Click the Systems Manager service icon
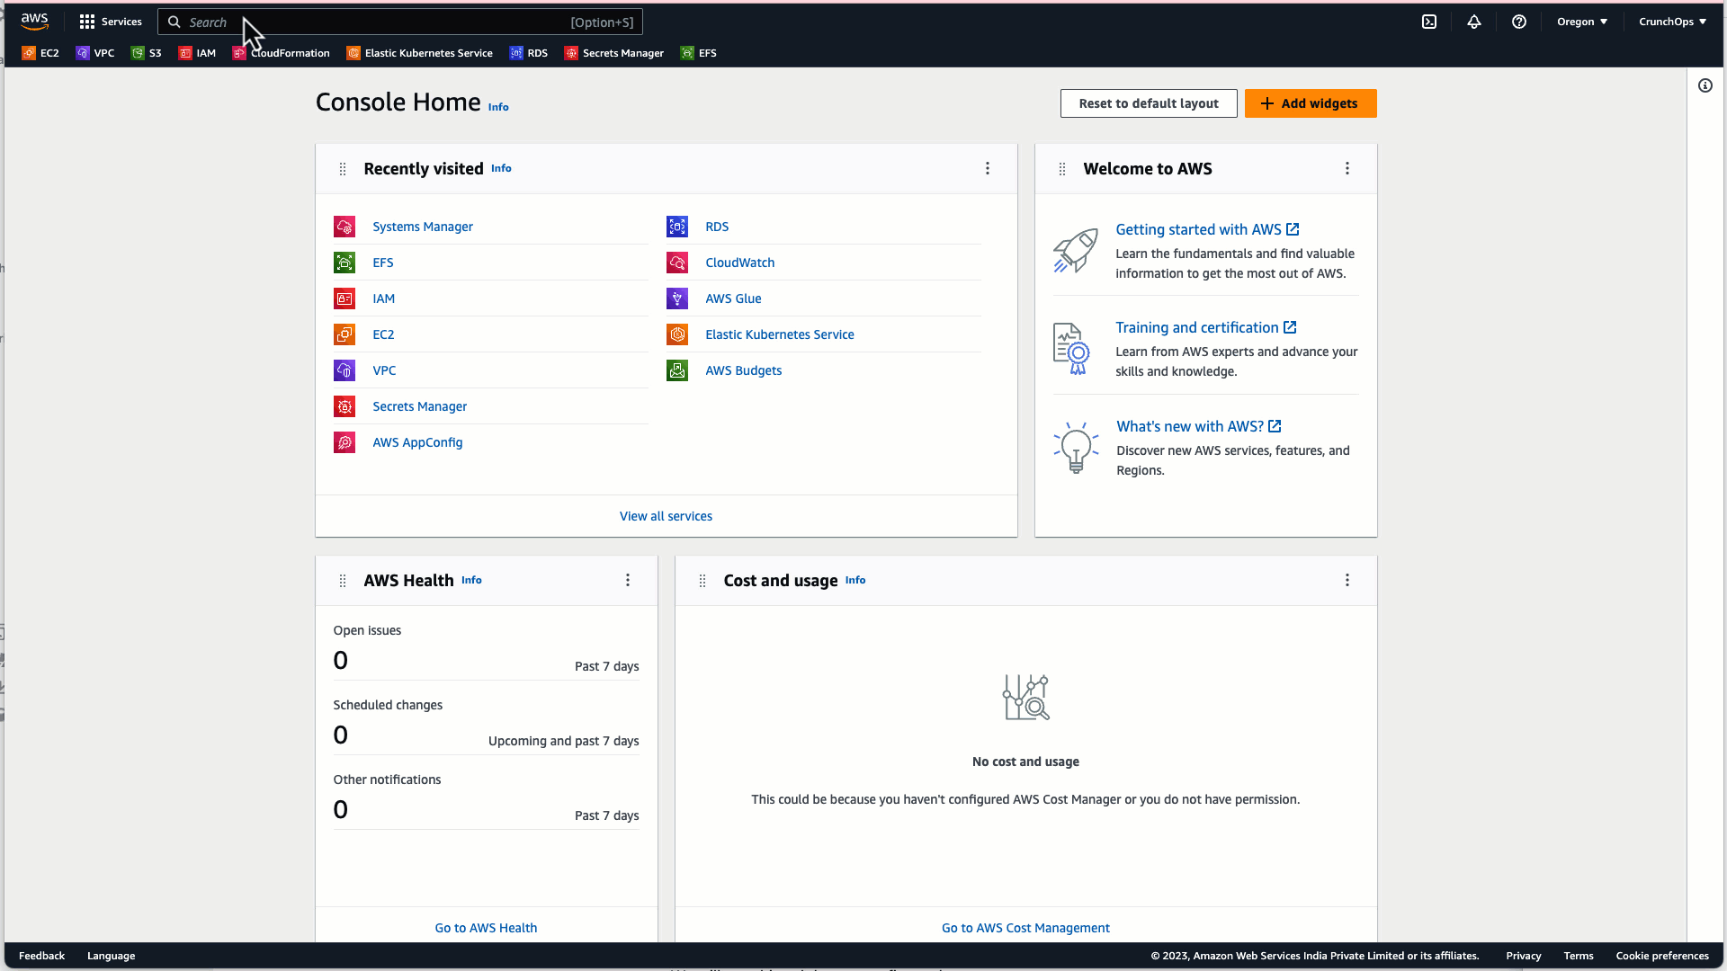1727x971 pixels. [x=345, y=227]
